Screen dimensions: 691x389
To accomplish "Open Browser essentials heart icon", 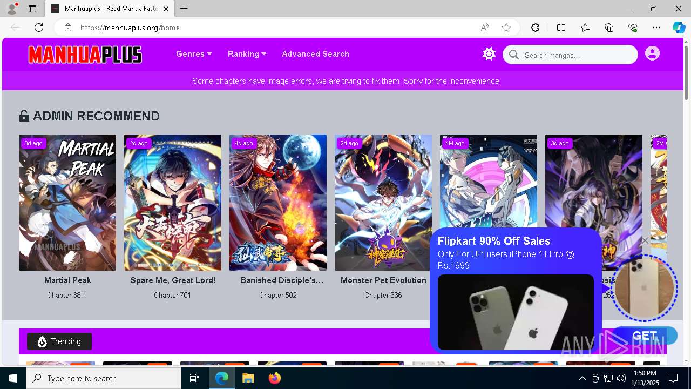I will point(633,28).
